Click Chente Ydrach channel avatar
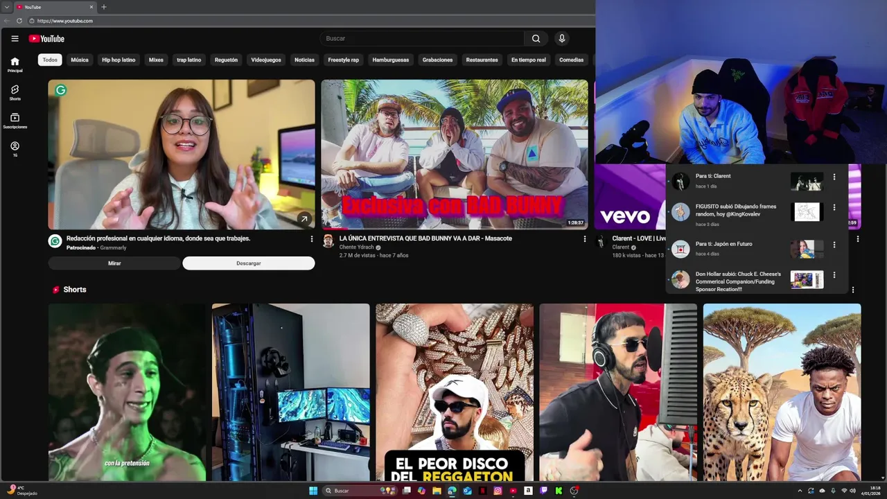887x499 pixels. pos(328,241)
